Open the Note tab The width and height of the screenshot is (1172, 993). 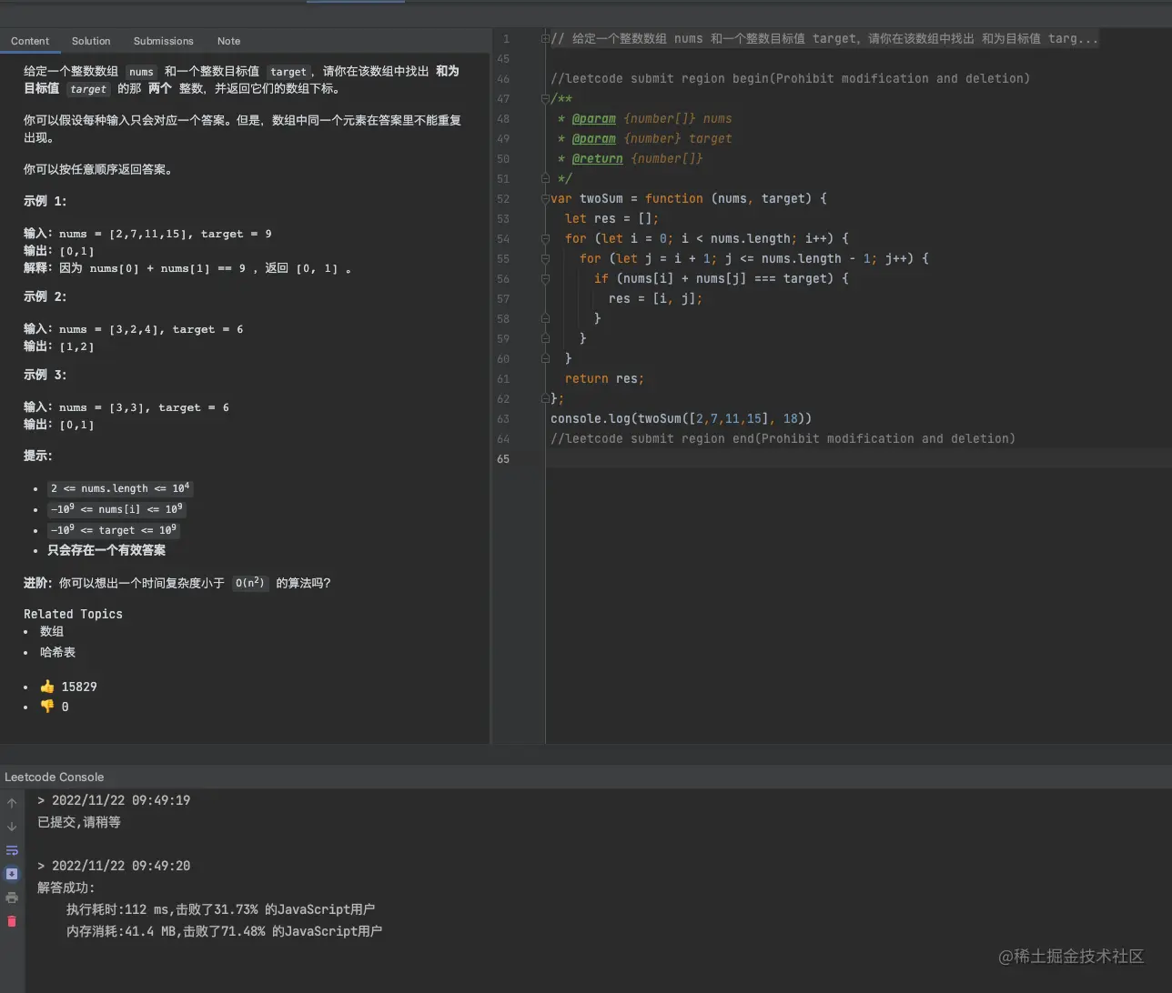tap(228, 41)
